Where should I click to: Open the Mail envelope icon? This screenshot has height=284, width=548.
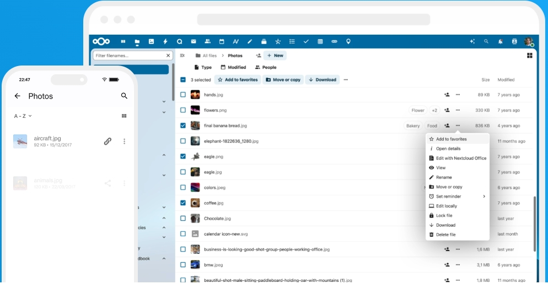click(194, 41)
